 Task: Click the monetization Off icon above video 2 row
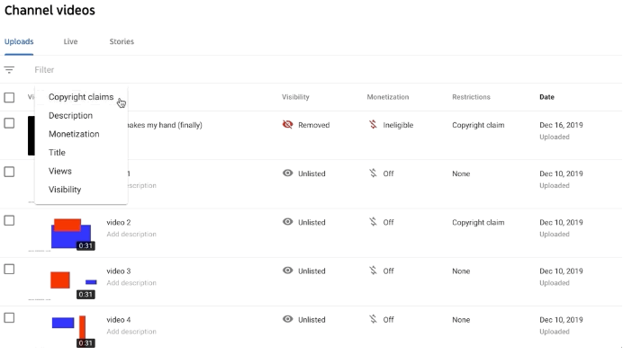coord(373,173)
